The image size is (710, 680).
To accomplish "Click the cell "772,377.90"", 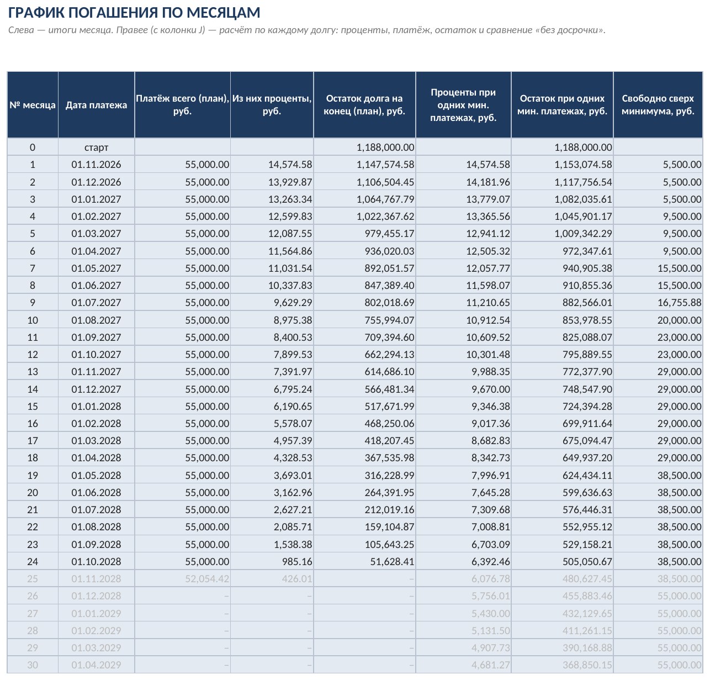I will [562, 372].
